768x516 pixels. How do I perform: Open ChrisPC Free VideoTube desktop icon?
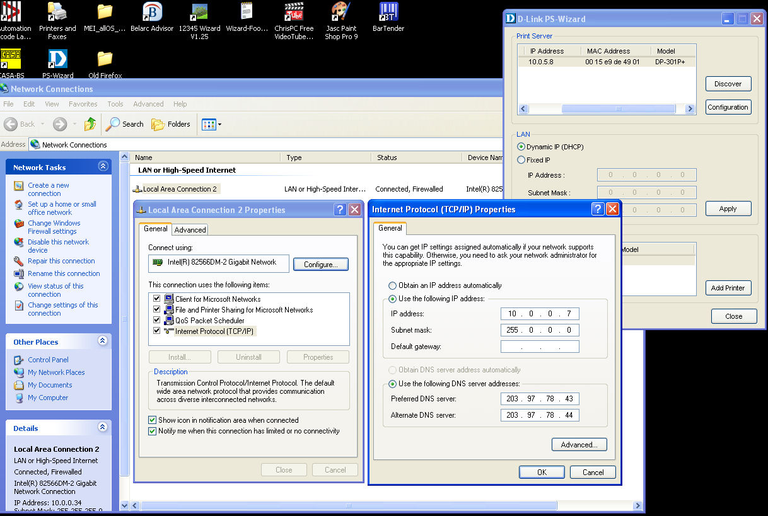tap(294, 13)
